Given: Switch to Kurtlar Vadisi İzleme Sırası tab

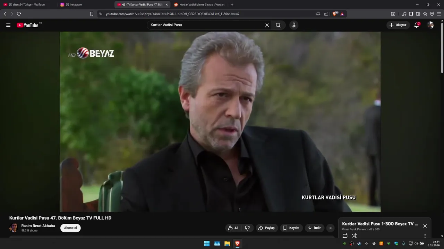Looking at the screenshot, I should 199,4.
